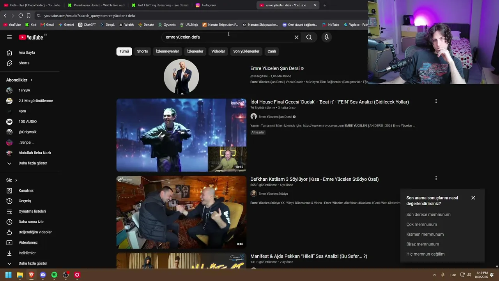Switch to Defa - Kes video tab

pyautogui.click(x=32, y=5)
